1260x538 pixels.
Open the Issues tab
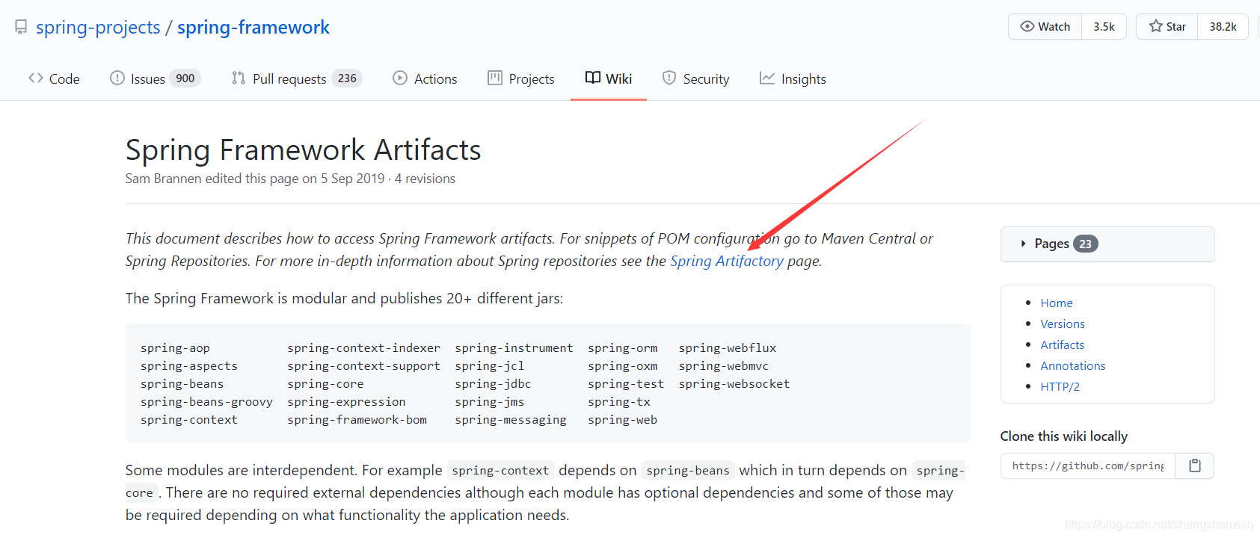[156, 78]
